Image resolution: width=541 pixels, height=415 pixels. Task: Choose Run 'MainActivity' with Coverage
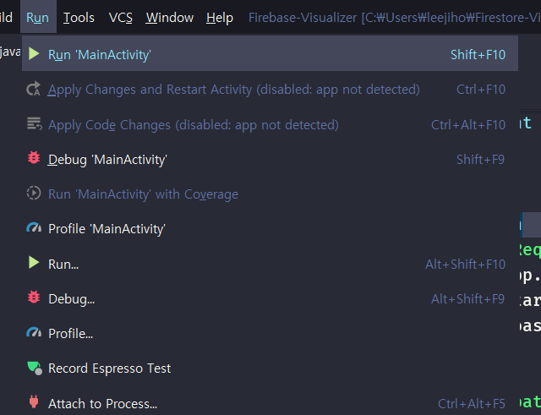[x=143, y=194]
